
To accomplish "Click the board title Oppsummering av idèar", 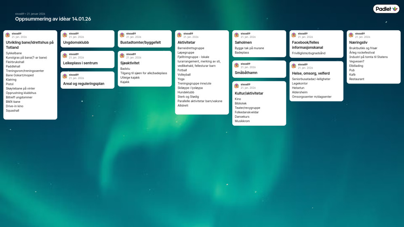I will (x=53, y=19).
